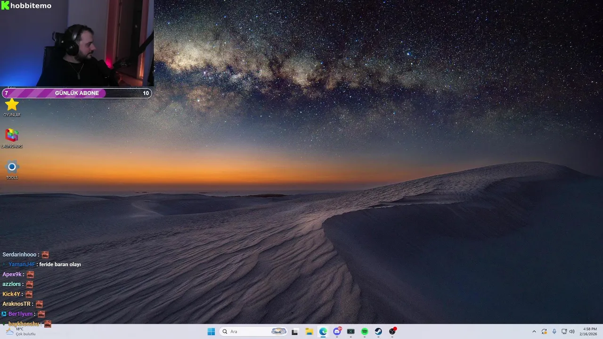The width and height of the screenshot is (603, 339).
Task: Click chat username YamanJ4F
Action: 22,265
